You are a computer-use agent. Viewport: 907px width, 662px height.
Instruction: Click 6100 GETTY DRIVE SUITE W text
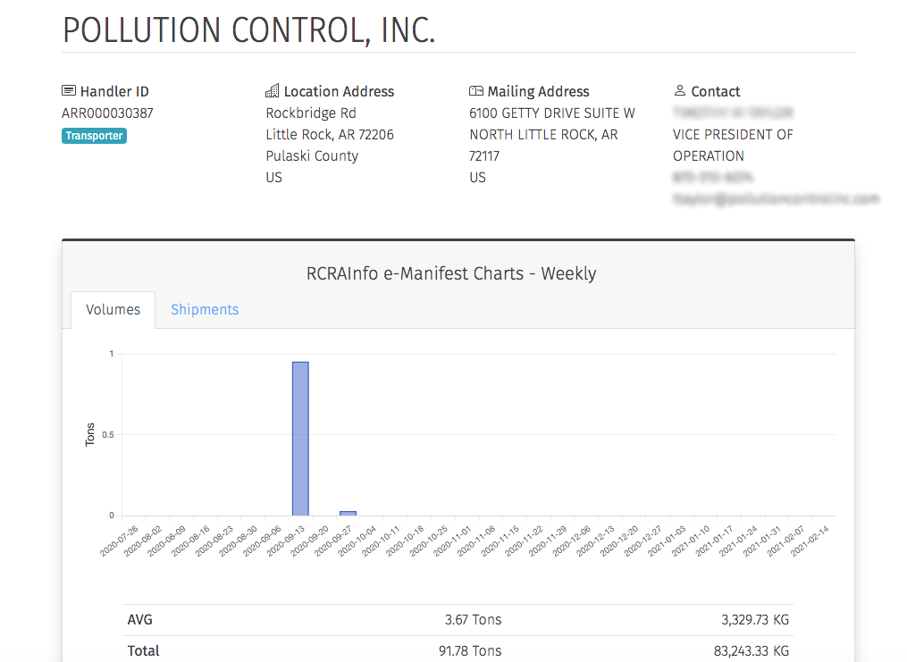552,113
